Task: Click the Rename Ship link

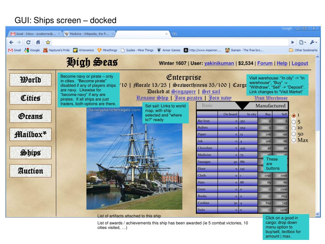Action: tap(152, 98)
